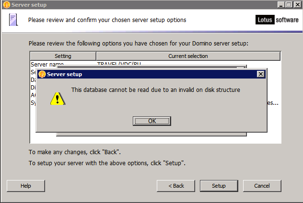This screenshot has height=203, width=303.
Task: Go to previous step with Back
Action: (176, 186)
